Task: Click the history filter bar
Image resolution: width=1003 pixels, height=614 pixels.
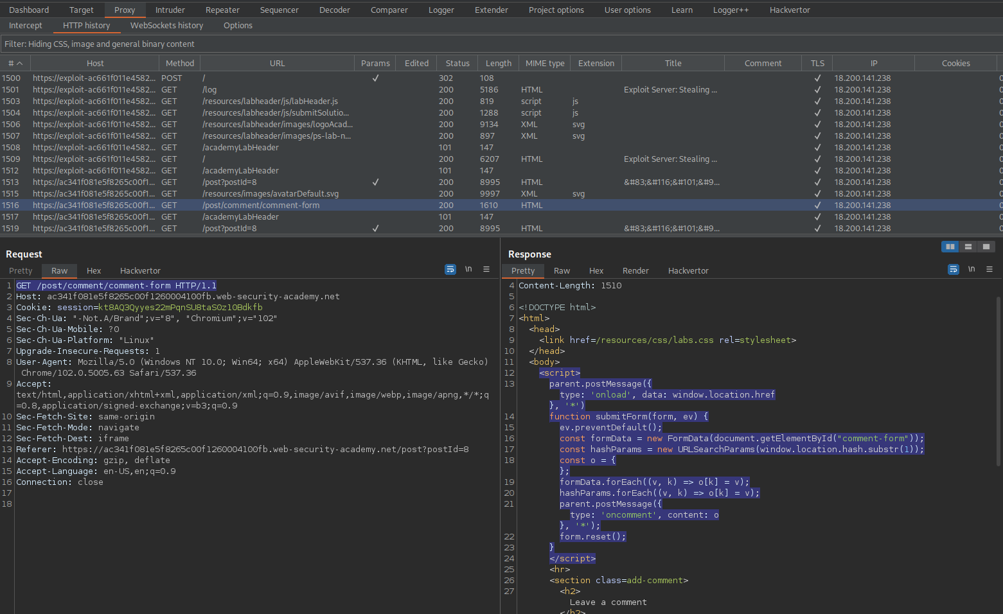Action: pos(501,44)
